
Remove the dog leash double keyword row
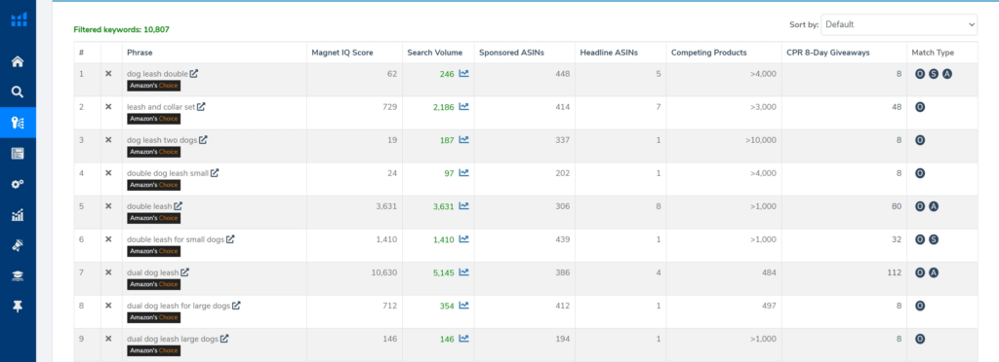coord(108,74)
